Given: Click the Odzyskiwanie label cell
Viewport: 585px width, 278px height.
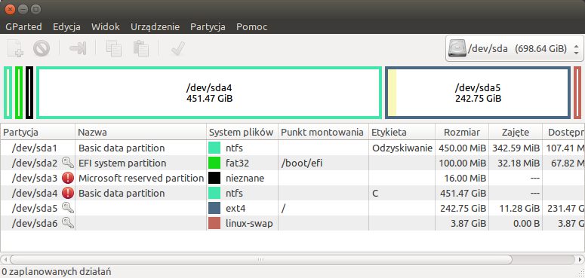Looking at the screenshot, I should click(x=402, y=148).
